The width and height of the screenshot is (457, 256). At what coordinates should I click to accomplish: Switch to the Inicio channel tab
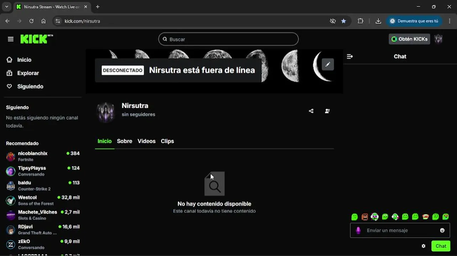point(105,141)
